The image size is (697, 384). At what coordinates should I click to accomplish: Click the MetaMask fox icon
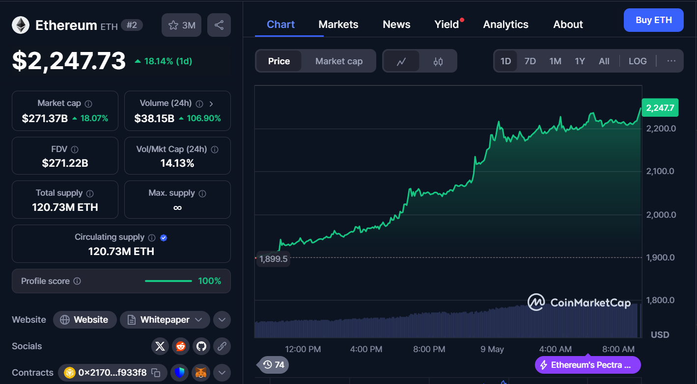tap(201, 373)
